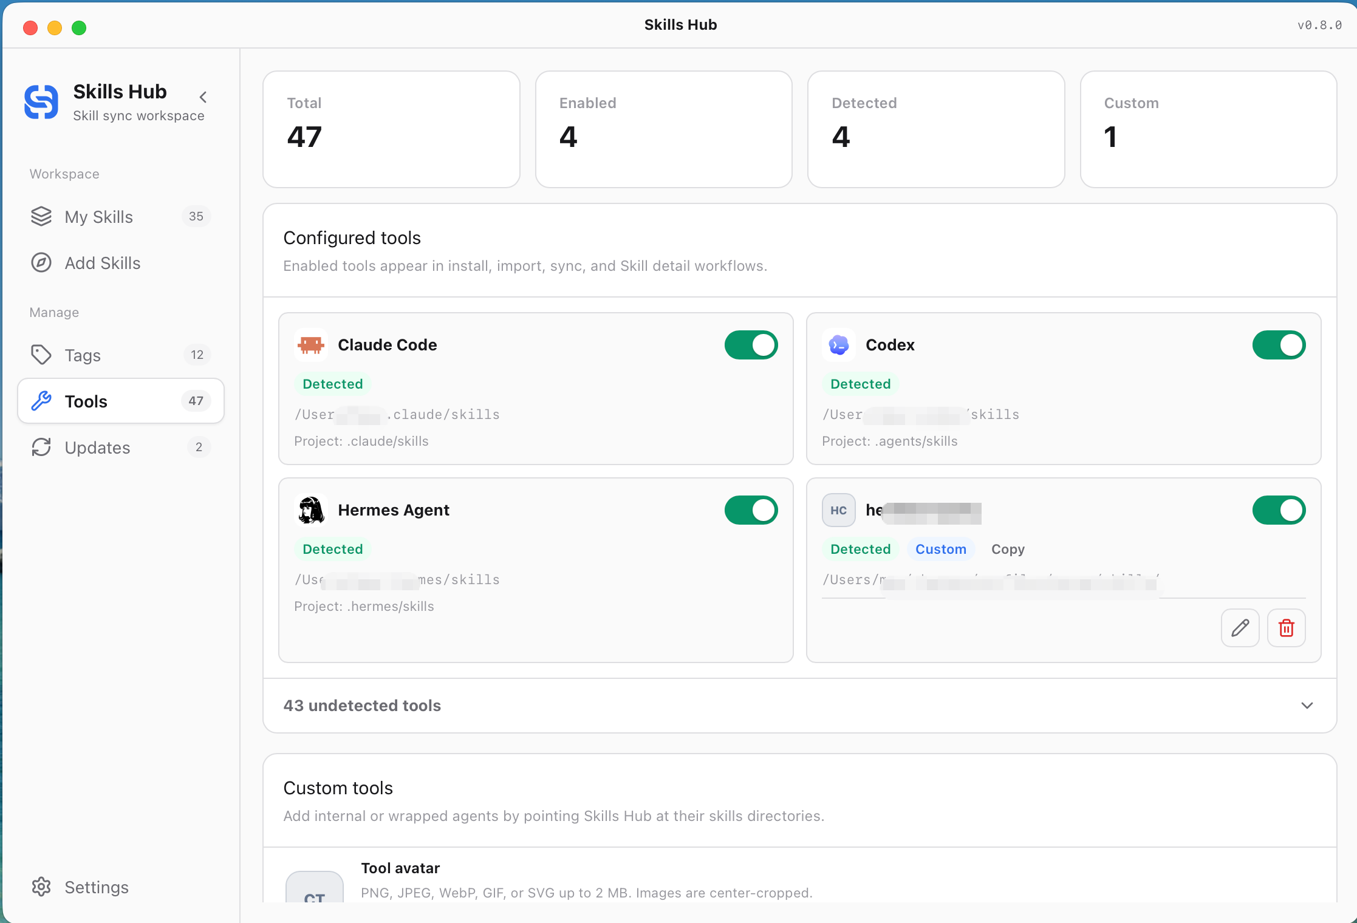Expand the 43 undetected tools section
1357x923 pixels.
[799, 706]
